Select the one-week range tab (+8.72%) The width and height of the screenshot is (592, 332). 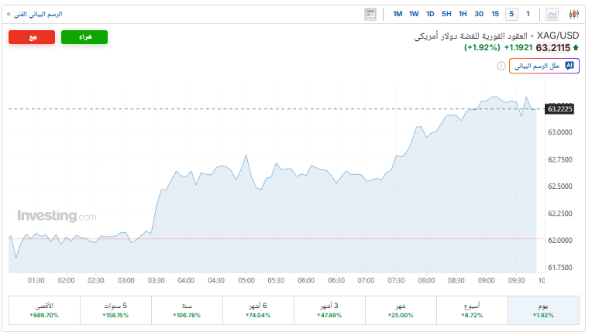(x=471, y=310)
